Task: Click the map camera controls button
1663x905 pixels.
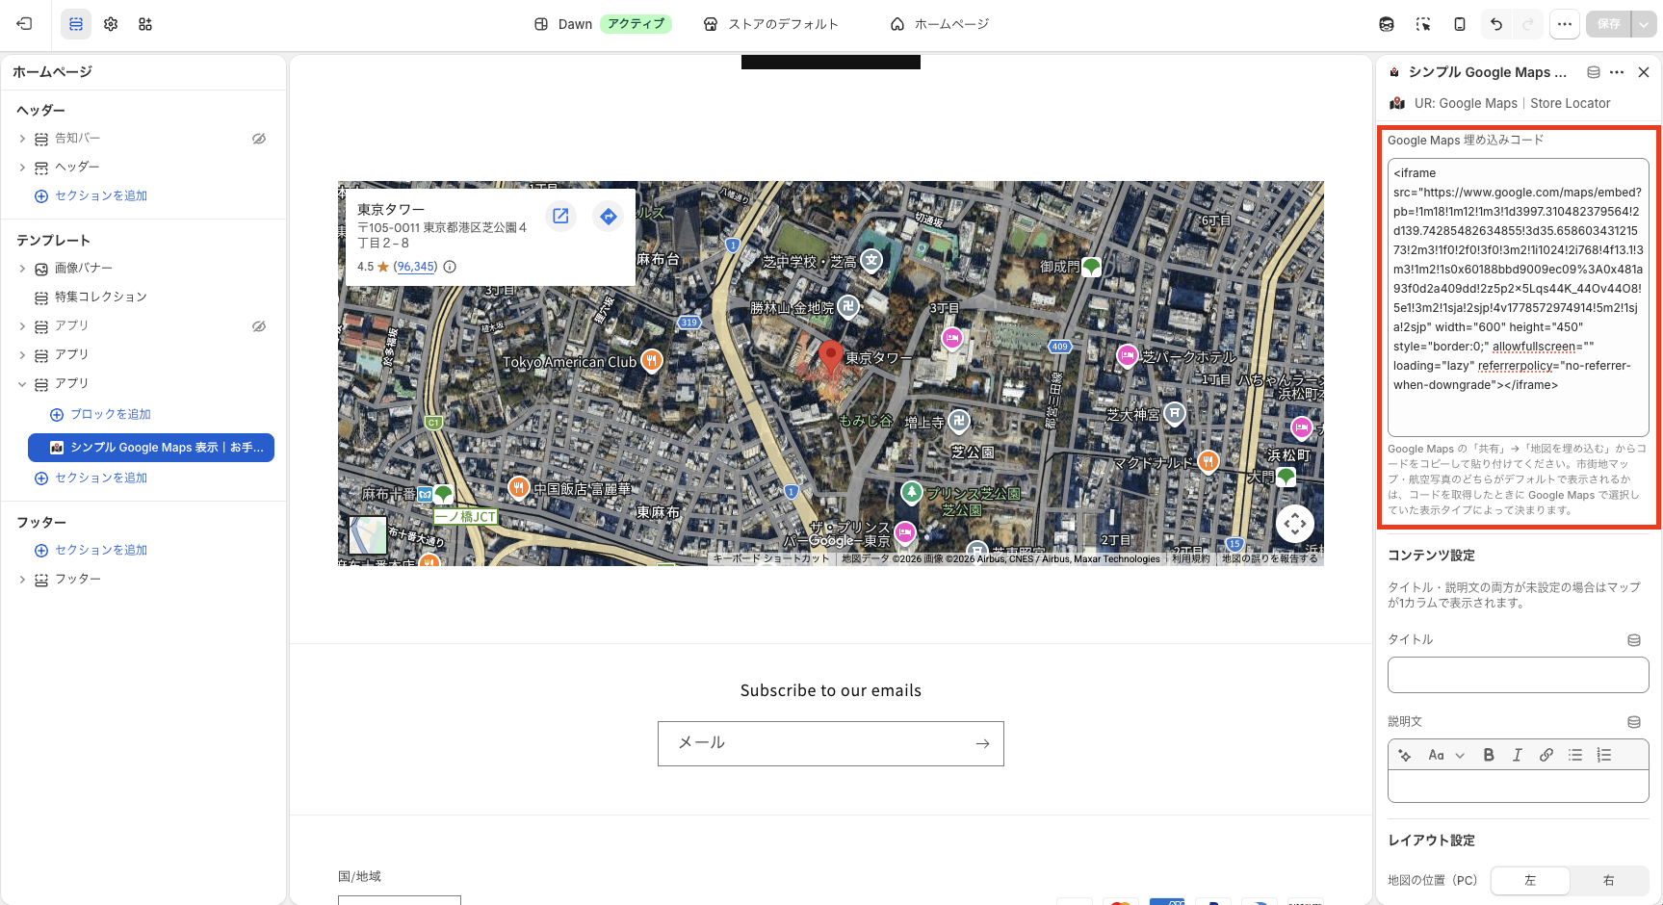Action: [1295, 524]
